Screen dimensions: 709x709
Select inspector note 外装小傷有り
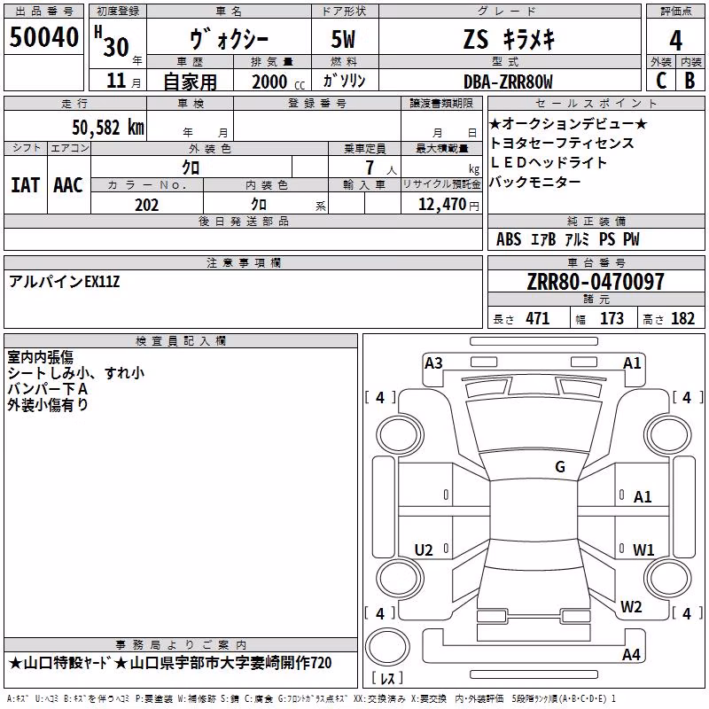48,405
